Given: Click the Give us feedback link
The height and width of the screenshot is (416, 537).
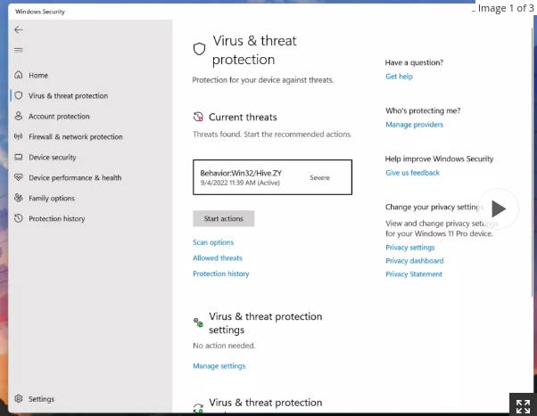Looking at the screenshot, I should 412,173.
